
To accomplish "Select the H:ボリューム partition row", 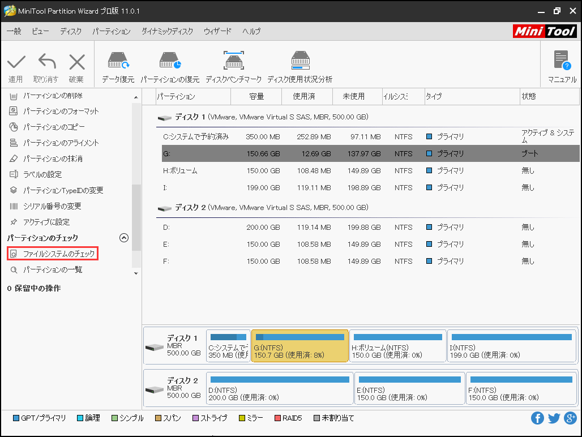I will [x=370, y=170].
